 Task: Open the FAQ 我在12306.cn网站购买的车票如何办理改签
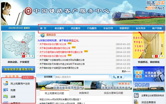pyautogui.click(x=60, y=99)
